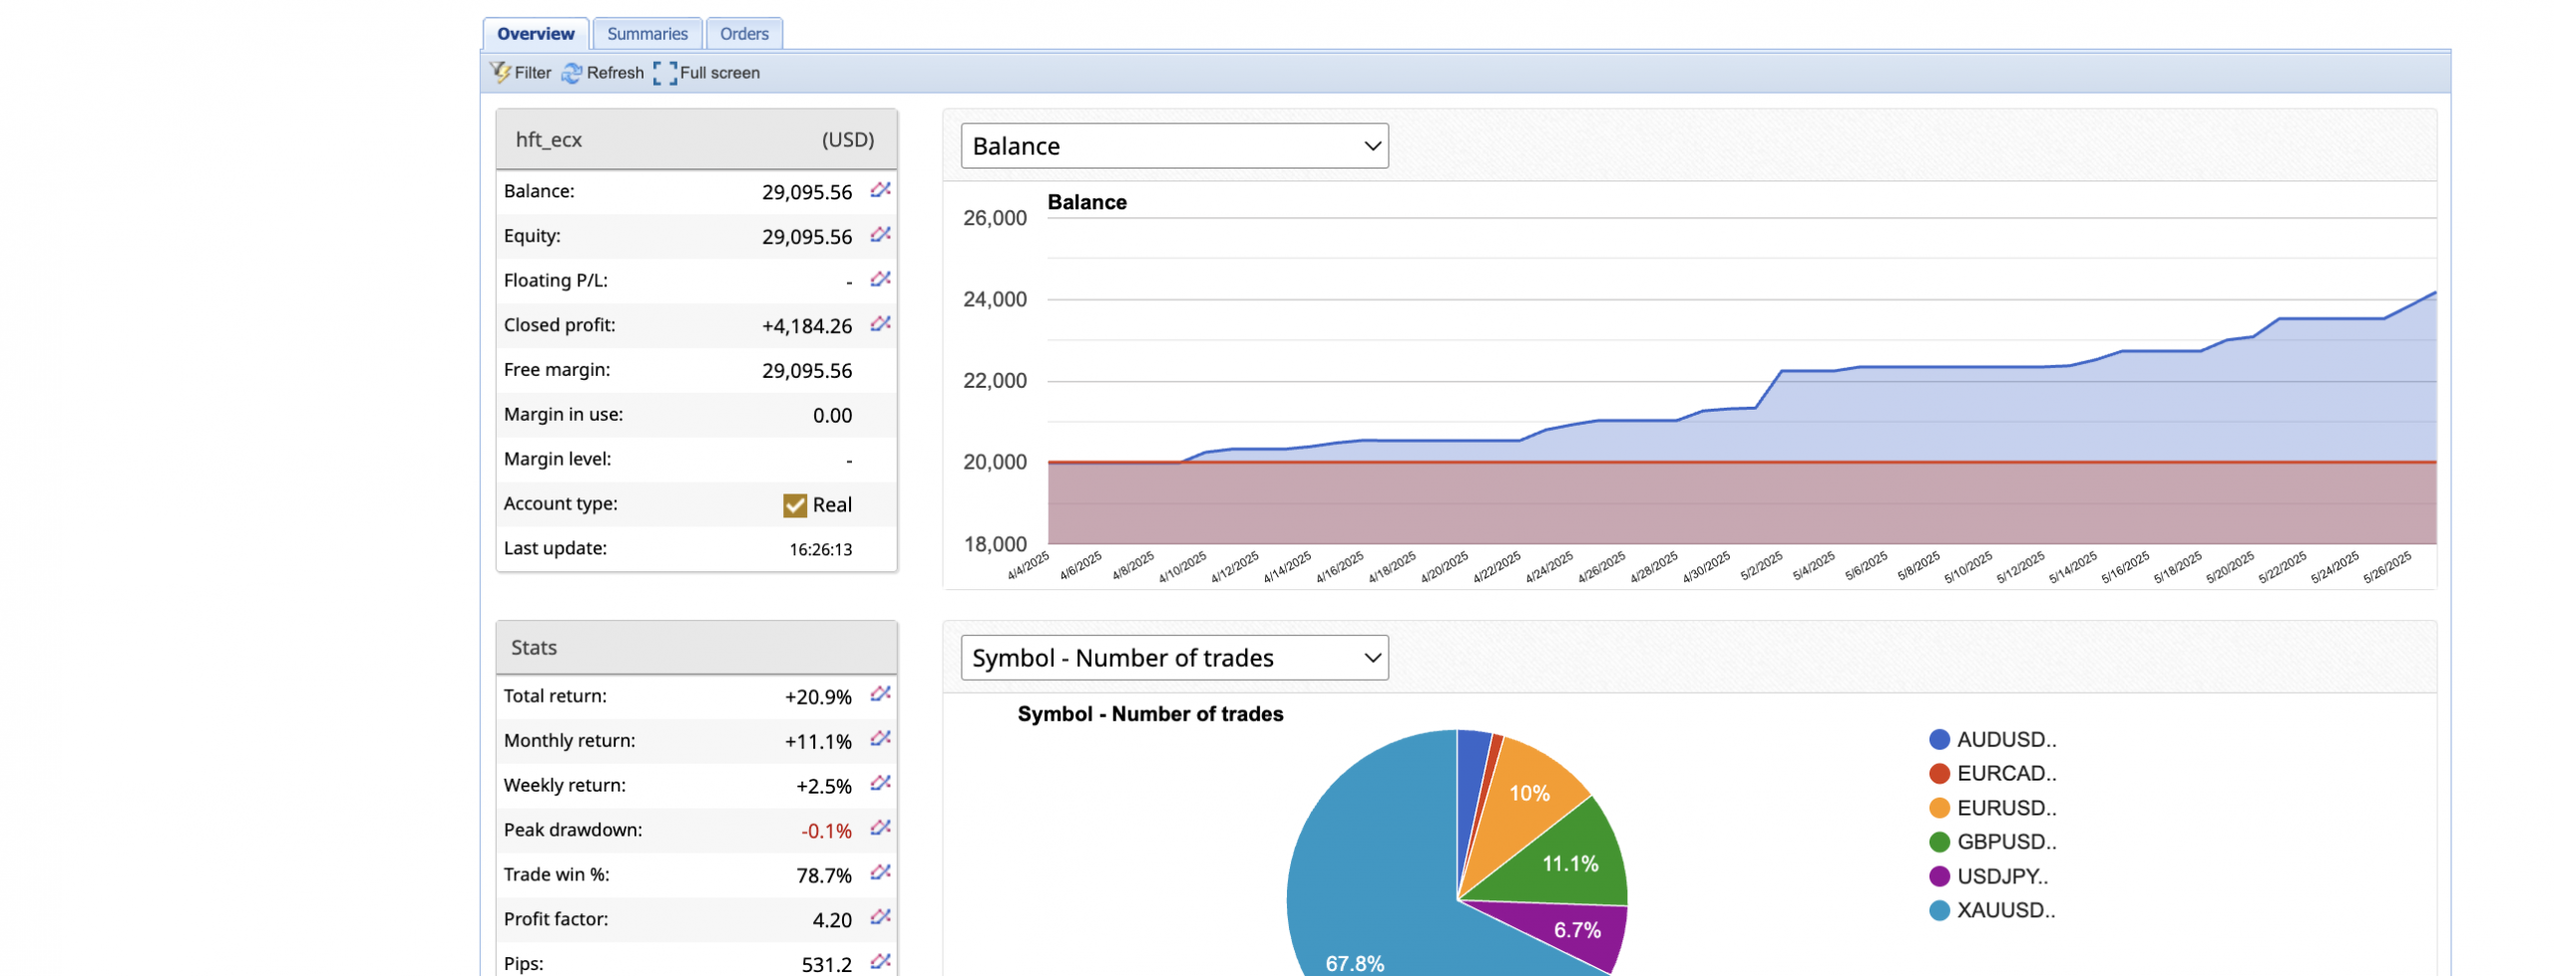Select the Overview tab
The width and height of the screenshot is (2554, 976).
pyautogui.click(x=535, y=34)
